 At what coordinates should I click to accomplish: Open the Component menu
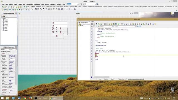click(30, 4)
